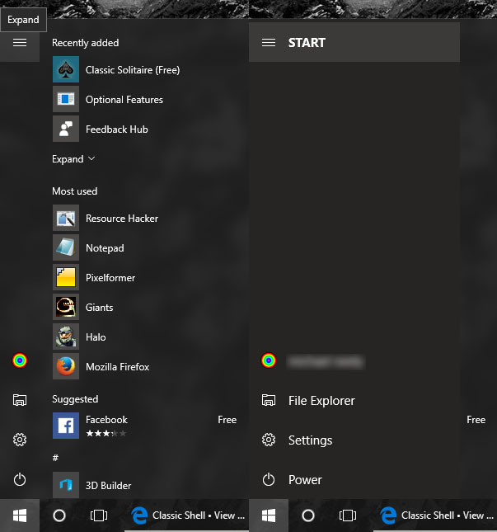Viewport: 497px width, 532px height.
Task: Open Task View on right taskbar
Action: (348, 516)
